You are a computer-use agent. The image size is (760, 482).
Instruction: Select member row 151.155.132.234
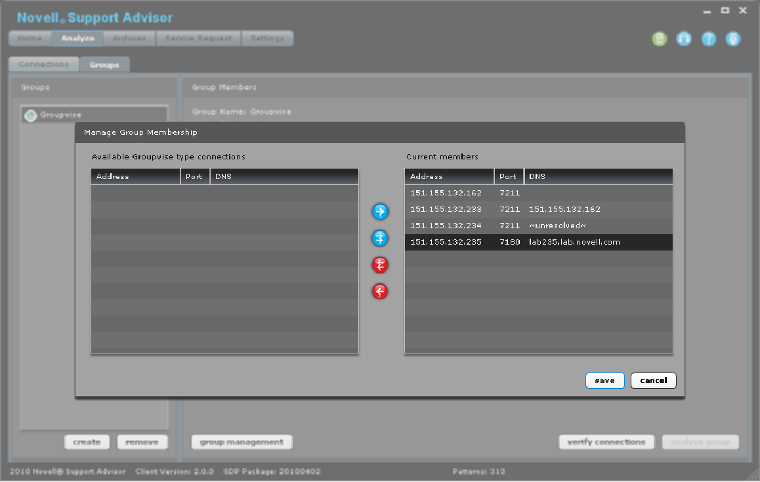point(539,226)
